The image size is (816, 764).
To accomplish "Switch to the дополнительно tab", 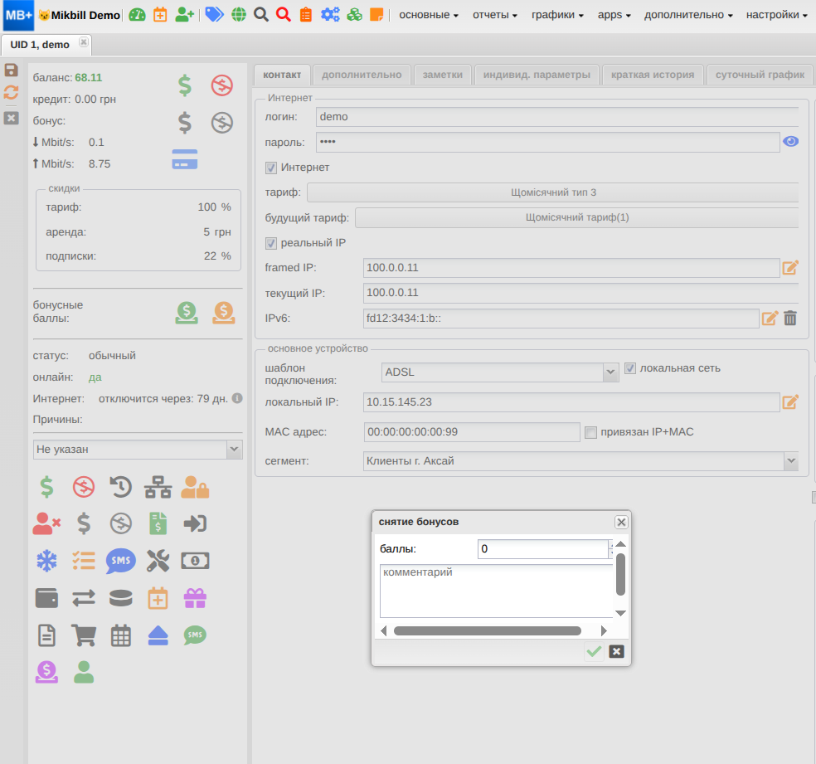I will point(362,75).
